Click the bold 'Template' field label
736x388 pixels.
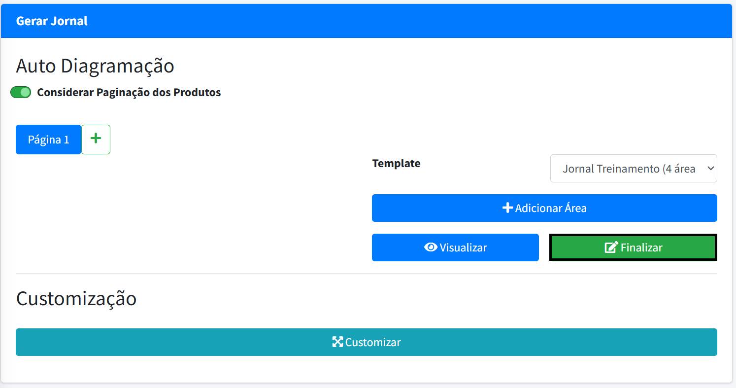(396, 163)
